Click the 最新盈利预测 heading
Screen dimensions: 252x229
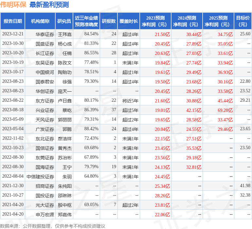49,5
